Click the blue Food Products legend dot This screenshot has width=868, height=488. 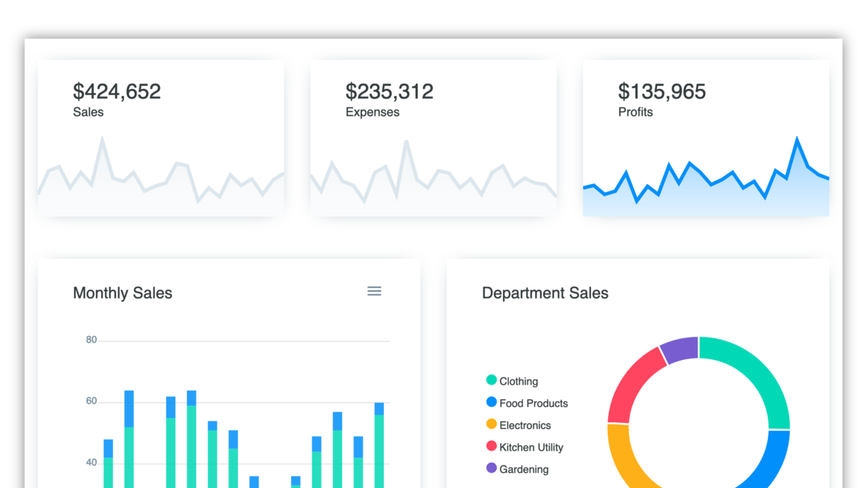(492, 403)
